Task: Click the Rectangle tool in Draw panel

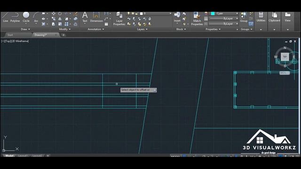Action: click(43, 14)
